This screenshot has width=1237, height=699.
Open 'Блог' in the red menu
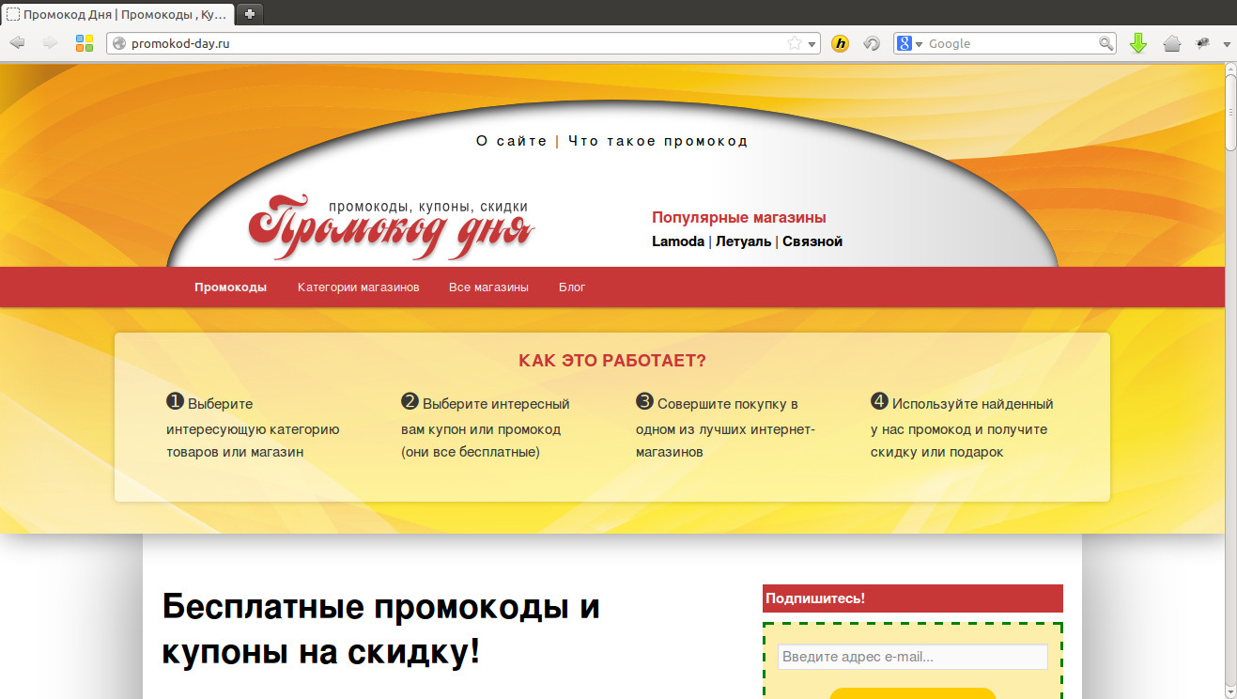[572, 287]
